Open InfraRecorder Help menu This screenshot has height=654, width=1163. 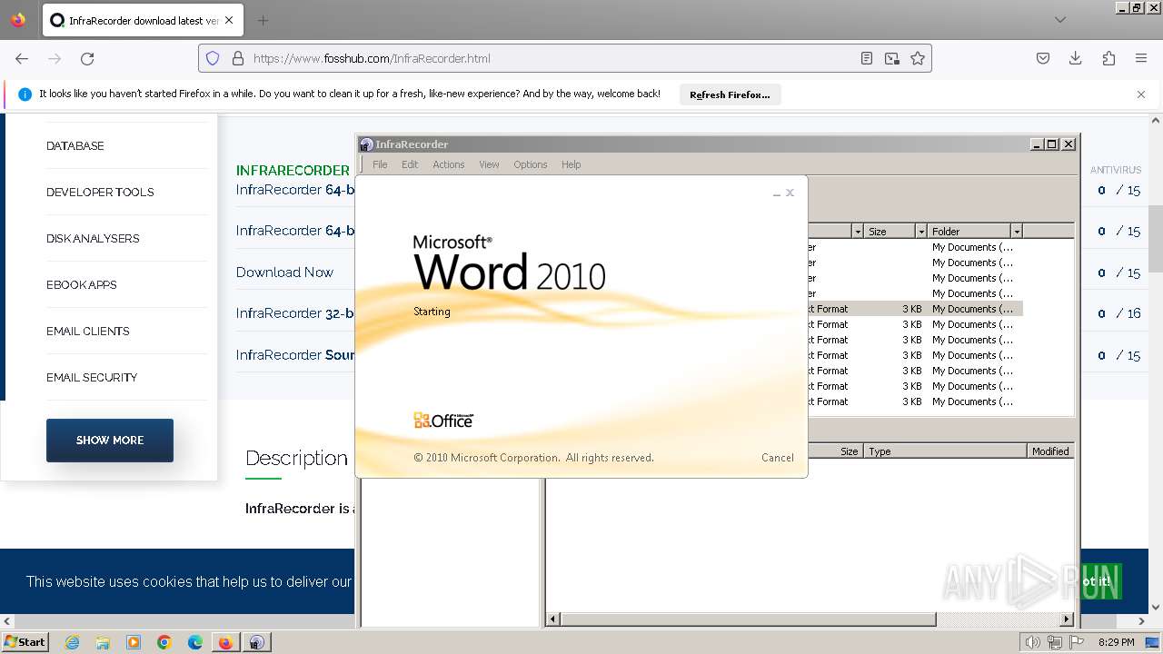point(571,164)
